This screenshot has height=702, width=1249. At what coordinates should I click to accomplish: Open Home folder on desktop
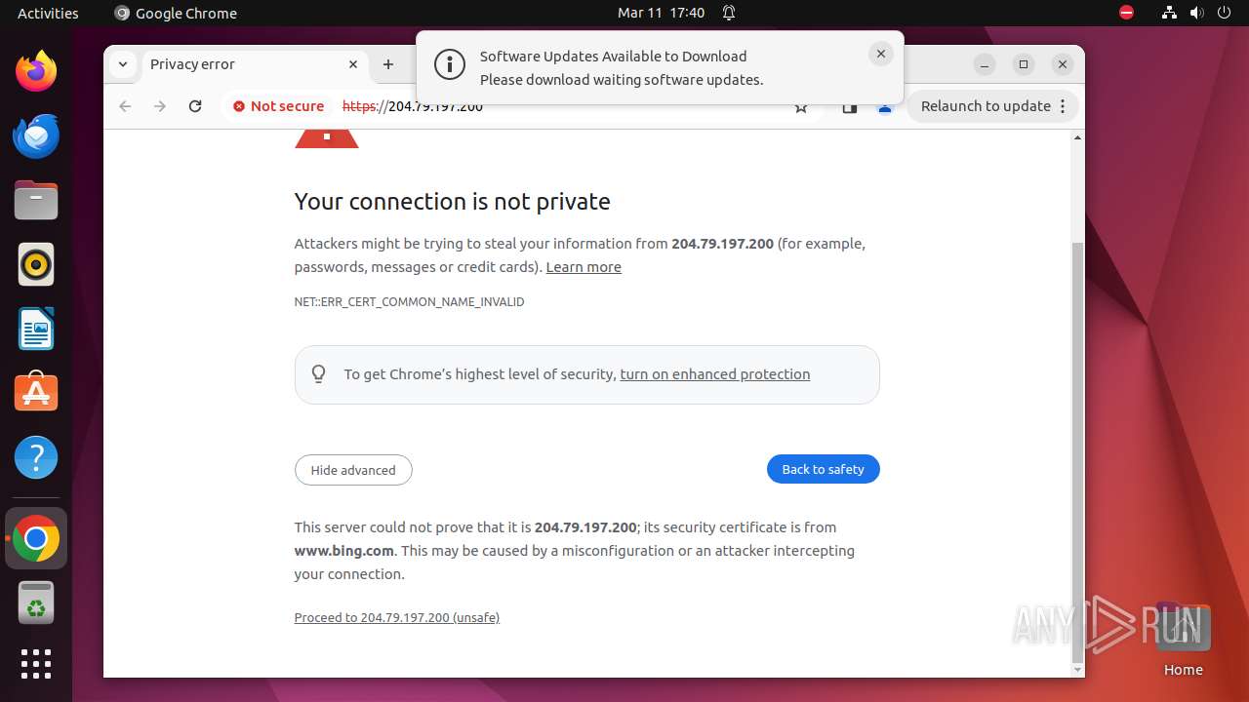tap(1183, 641)
